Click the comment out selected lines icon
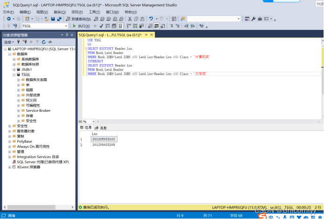Image resolution: width=324 pixels, height=219 pixels. pyautogui.click(x=171, y=26)
